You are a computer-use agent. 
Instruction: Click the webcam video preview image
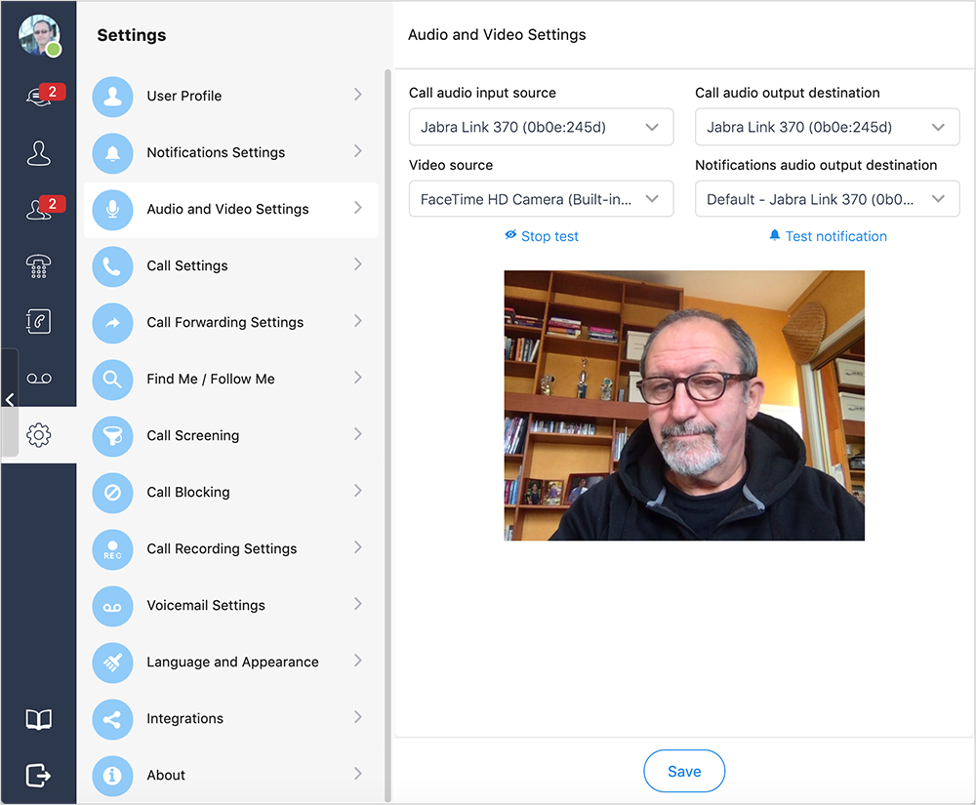pyautogui.click(x=684, y=405)
